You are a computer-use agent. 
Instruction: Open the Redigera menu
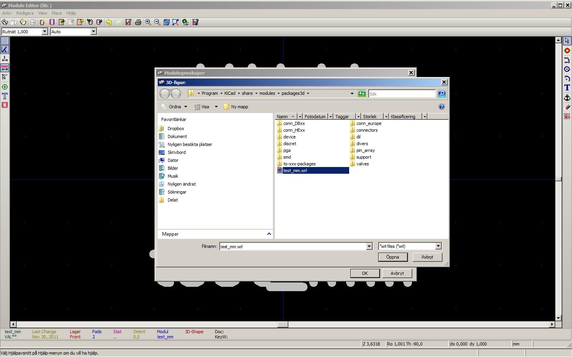(x=25, y=13)
